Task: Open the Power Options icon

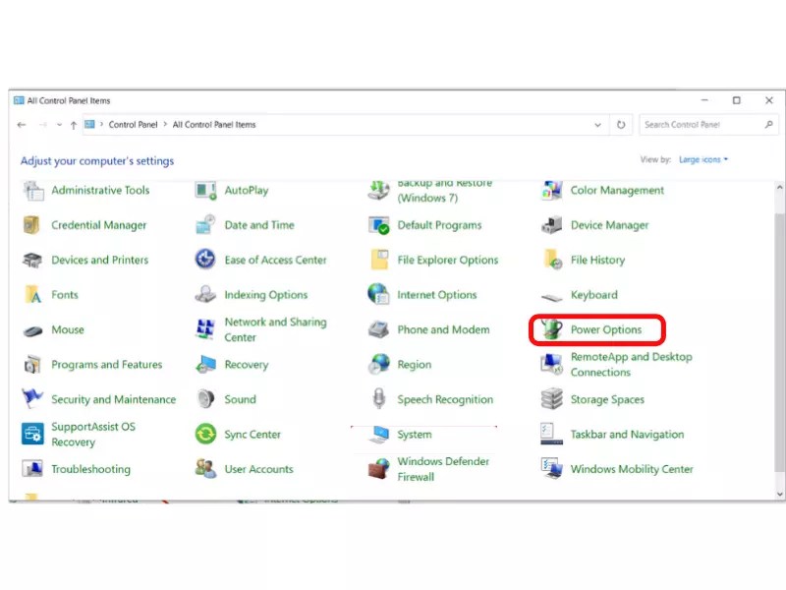Action: pos(552,329)
